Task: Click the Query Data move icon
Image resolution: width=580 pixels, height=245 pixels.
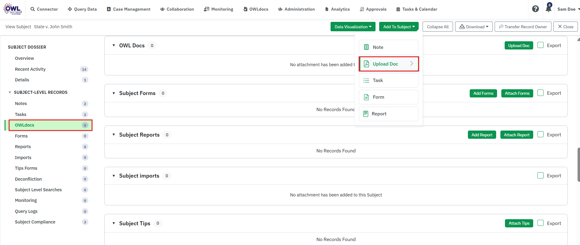Action: (70, 9)
